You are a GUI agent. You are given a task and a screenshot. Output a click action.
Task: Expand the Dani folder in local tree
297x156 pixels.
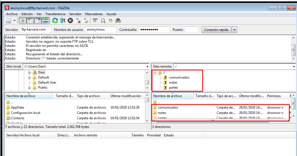(29, 72)
